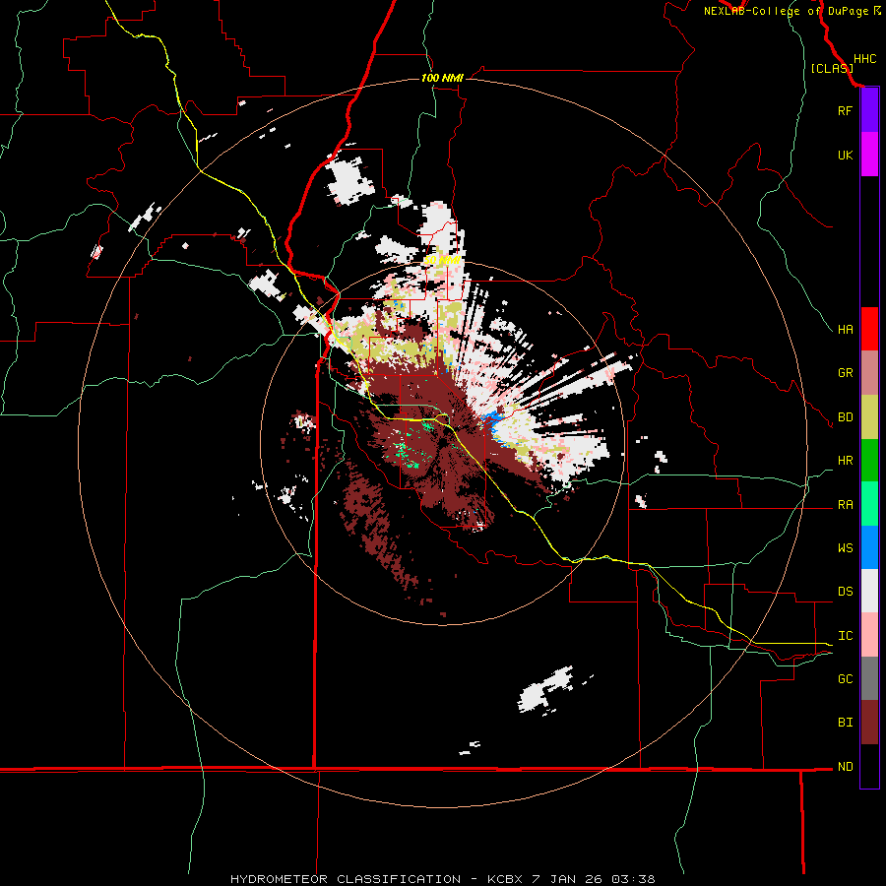This screenshot has height=886, width=886.
Task: Click the ND legend label
Action: [x=845, y=766]
